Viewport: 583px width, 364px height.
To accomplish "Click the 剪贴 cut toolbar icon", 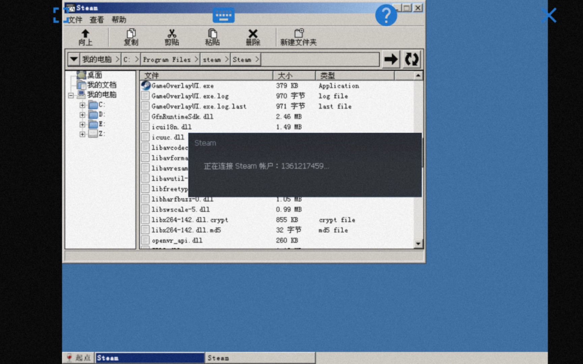I will [x=172, y=37].
